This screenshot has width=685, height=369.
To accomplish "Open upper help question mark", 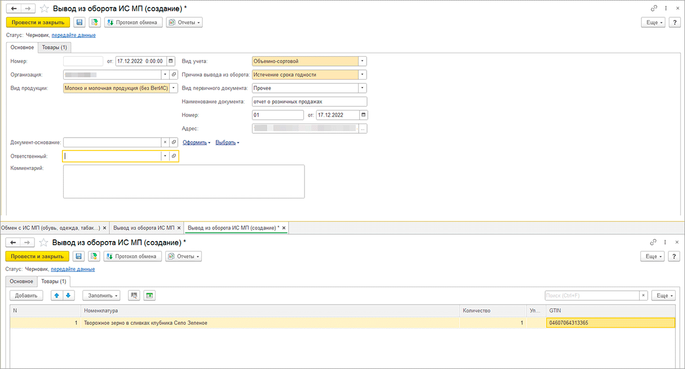I will point(675,22).
